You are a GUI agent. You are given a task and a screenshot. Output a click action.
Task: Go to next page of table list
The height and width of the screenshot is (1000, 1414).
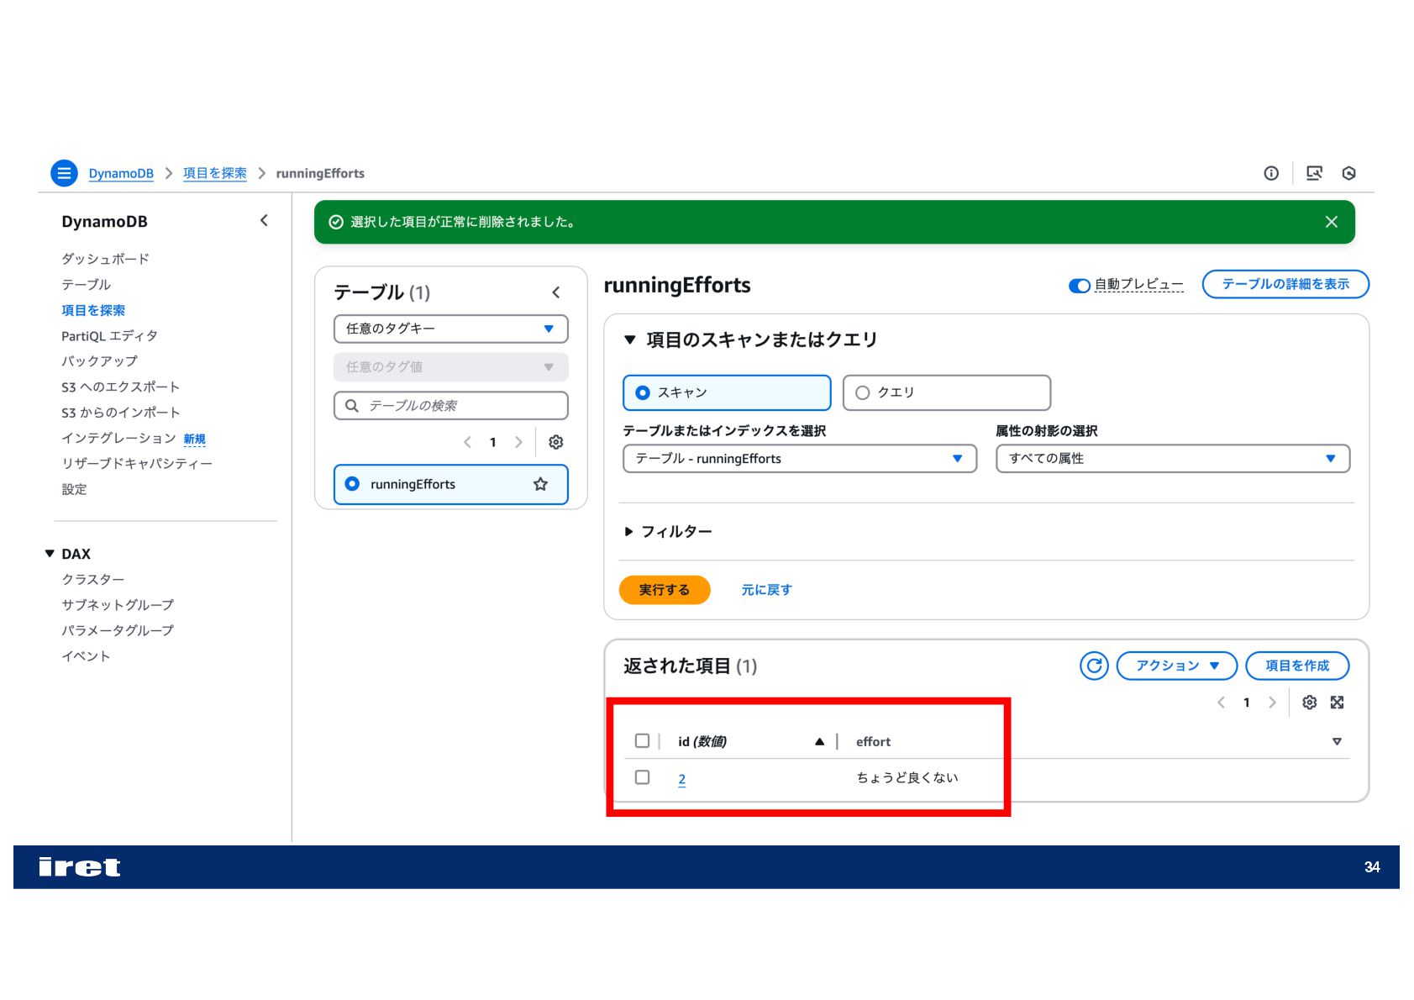click(518, 442)
